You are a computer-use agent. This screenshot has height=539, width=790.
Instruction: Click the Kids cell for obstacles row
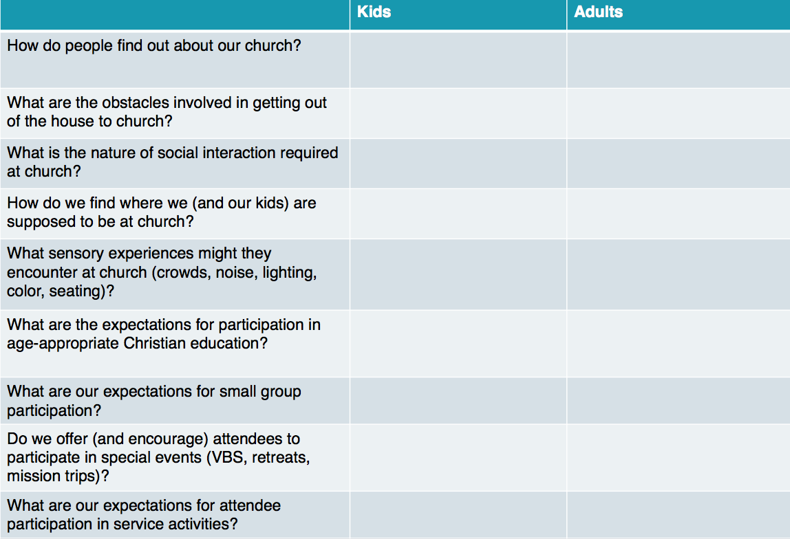(458, 113)
